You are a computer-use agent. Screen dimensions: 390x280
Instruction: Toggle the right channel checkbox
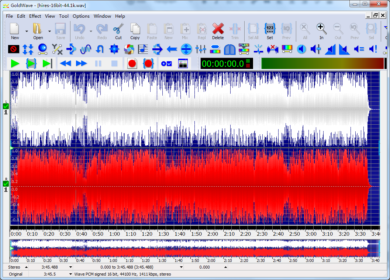click(6, 184)
